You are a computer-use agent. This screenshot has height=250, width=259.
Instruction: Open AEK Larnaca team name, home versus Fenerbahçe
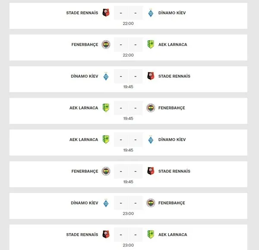click(84, 108)
